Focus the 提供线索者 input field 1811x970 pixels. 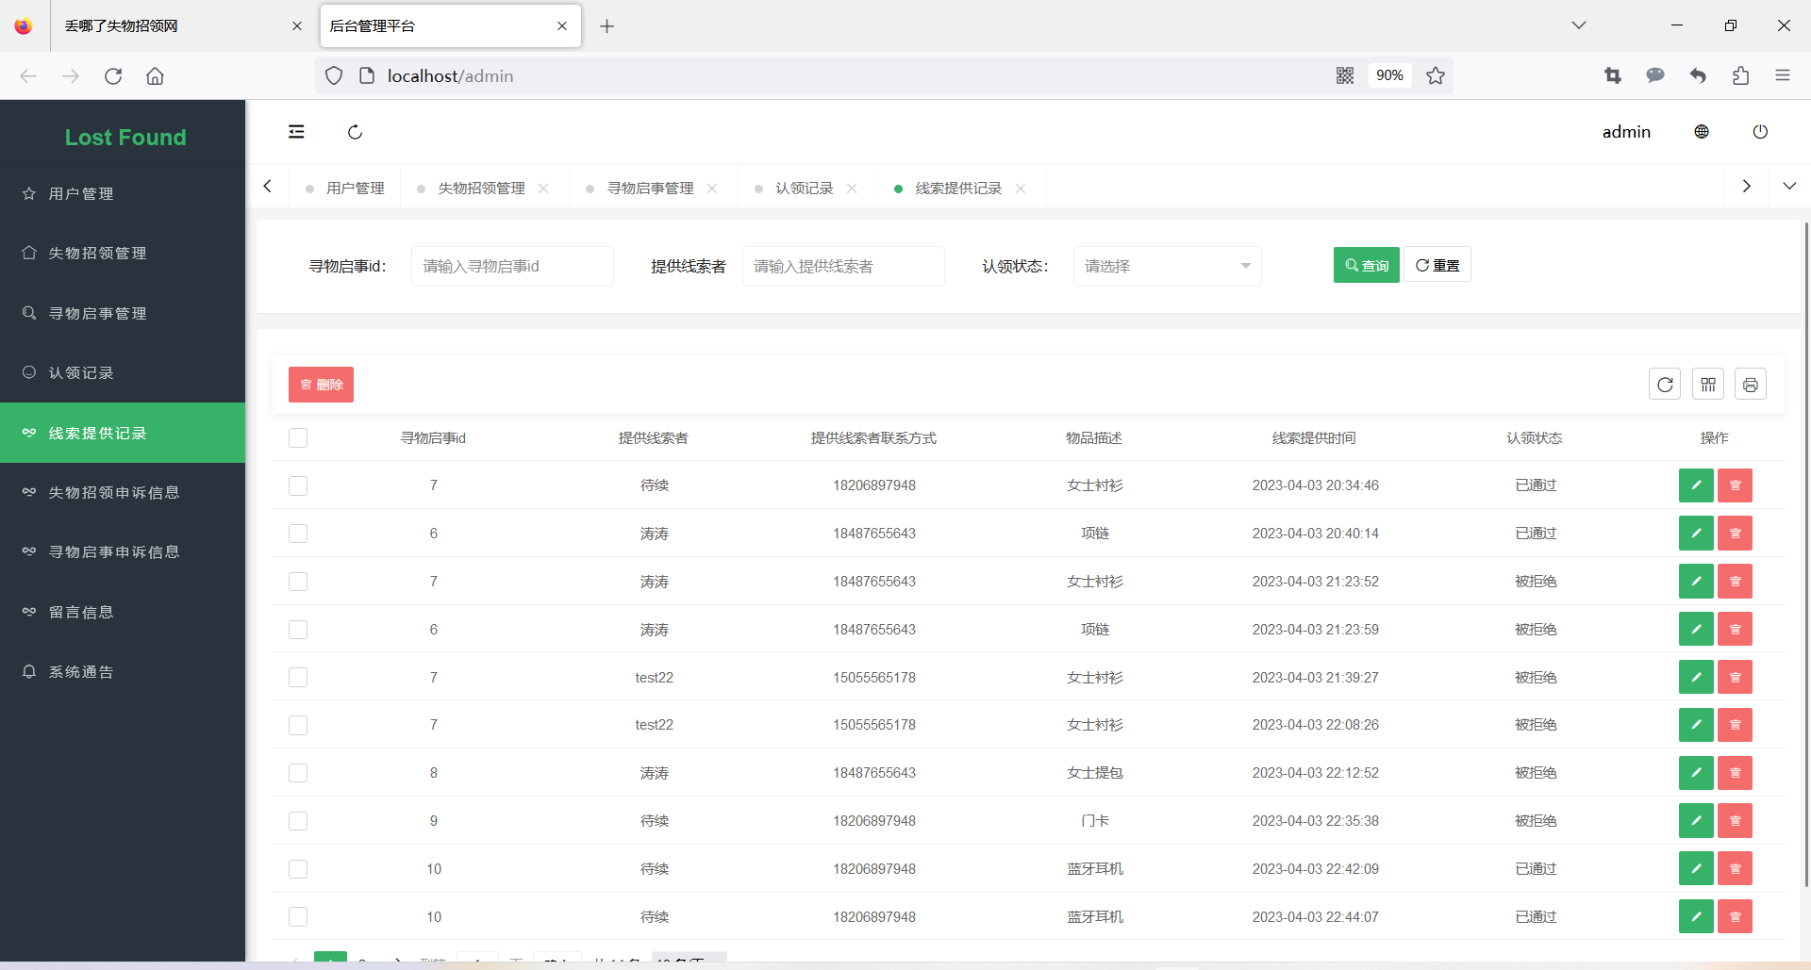[843, 267]
